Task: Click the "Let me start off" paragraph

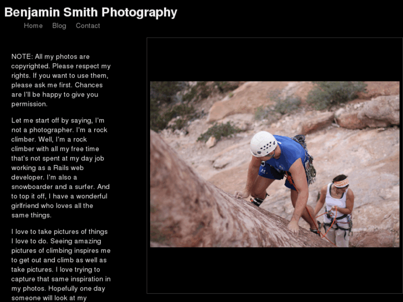Action: point(61,167)
